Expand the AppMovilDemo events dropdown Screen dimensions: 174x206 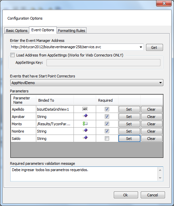pyautogui.click(x=160, y=83)
